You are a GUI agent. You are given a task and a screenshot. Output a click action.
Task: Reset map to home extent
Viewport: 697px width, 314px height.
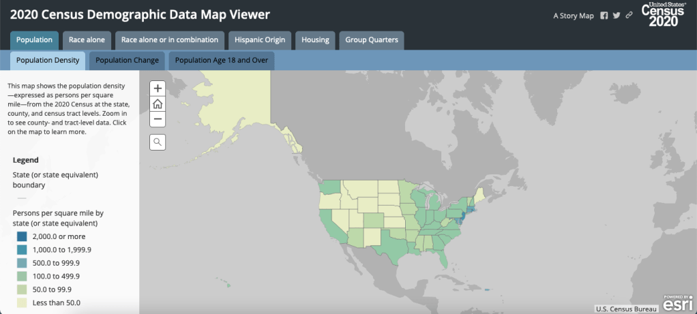point(158,104)
